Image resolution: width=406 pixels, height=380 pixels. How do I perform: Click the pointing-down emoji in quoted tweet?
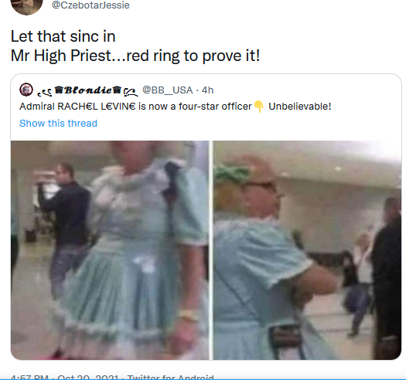pyautogui.click(x=258, y=107)
